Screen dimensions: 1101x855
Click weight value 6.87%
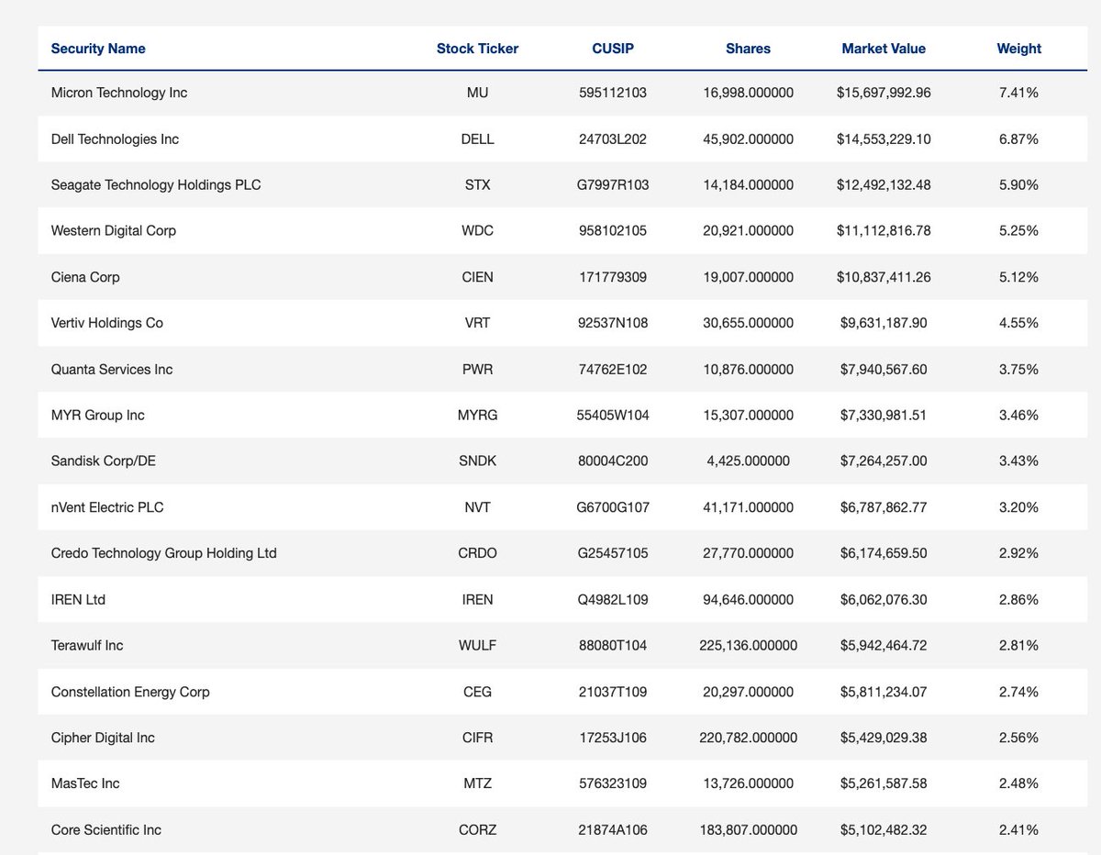pos(1019,139)
